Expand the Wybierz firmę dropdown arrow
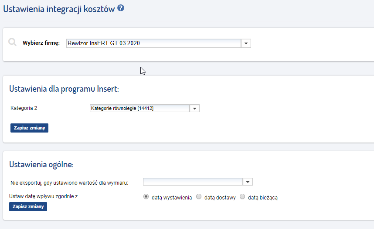 tap(246, 43)
